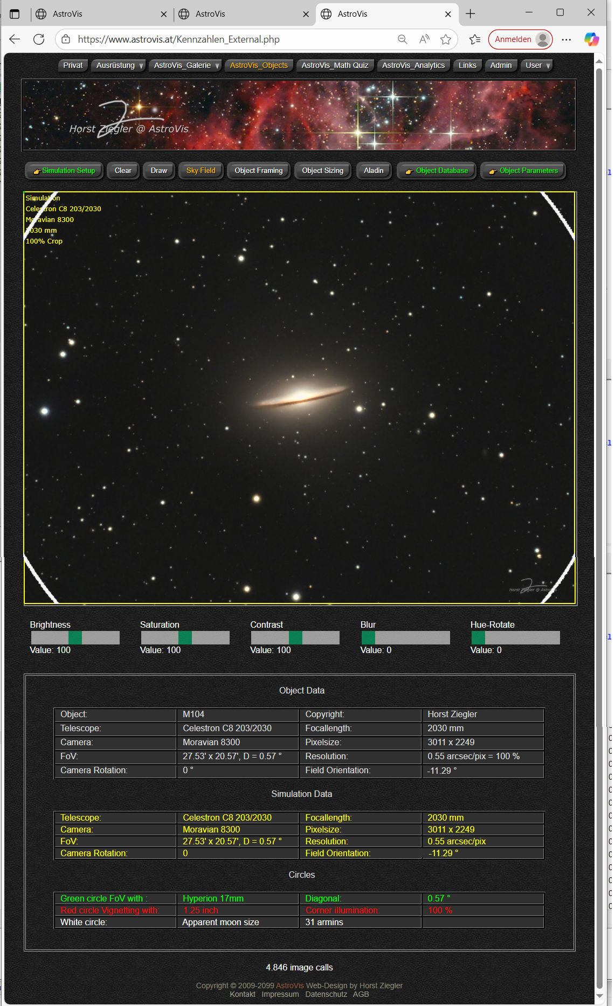
Task: Go back with the browser arrow
Action: [15, 39]
